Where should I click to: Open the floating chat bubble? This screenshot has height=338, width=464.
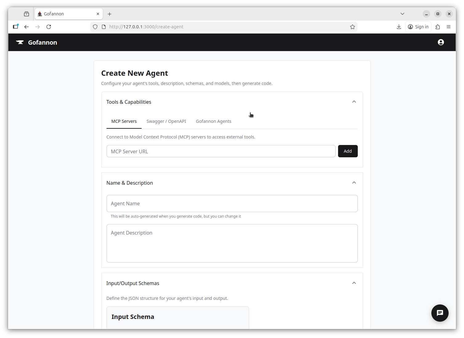click(x=440, y=313)
